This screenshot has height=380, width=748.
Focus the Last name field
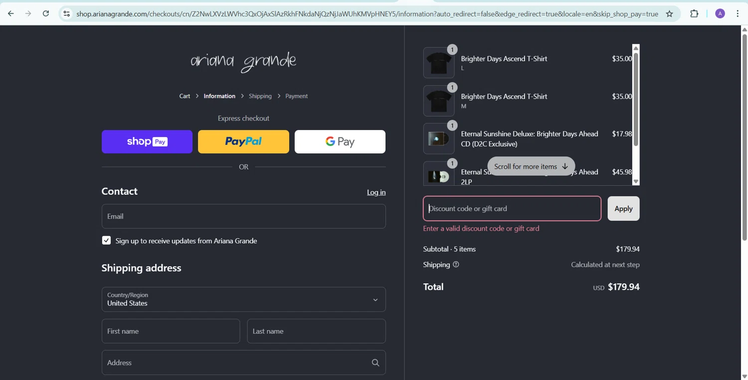[x=316, y=331]
